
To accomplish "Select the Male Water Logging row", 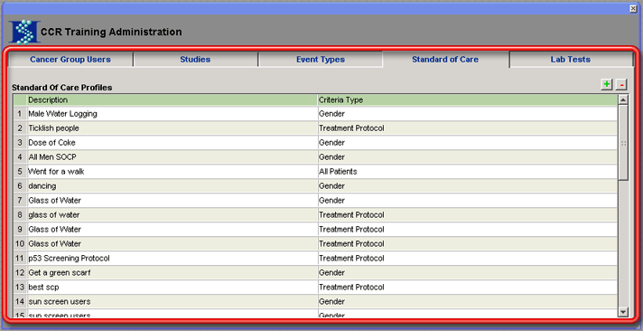I will (315, 114).
